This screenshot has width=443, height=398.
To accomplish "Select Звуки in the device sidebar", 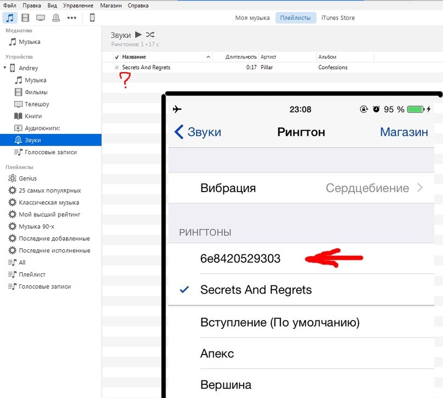I will (x=51, y=140).
